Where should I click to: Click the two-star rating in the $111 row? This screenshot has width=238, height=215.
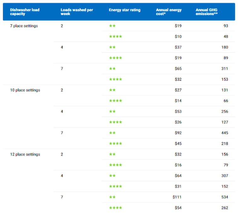tap(112, 197)
